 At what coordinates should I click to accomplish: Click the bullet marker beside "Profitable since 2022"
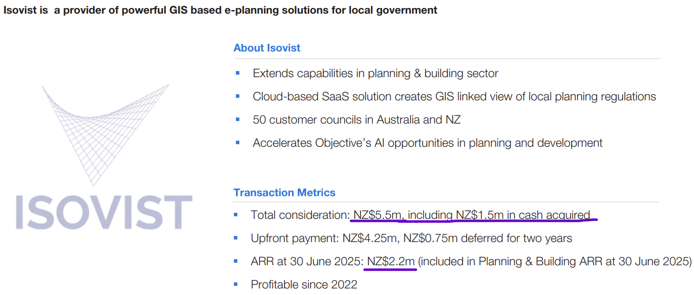(236, 284)
